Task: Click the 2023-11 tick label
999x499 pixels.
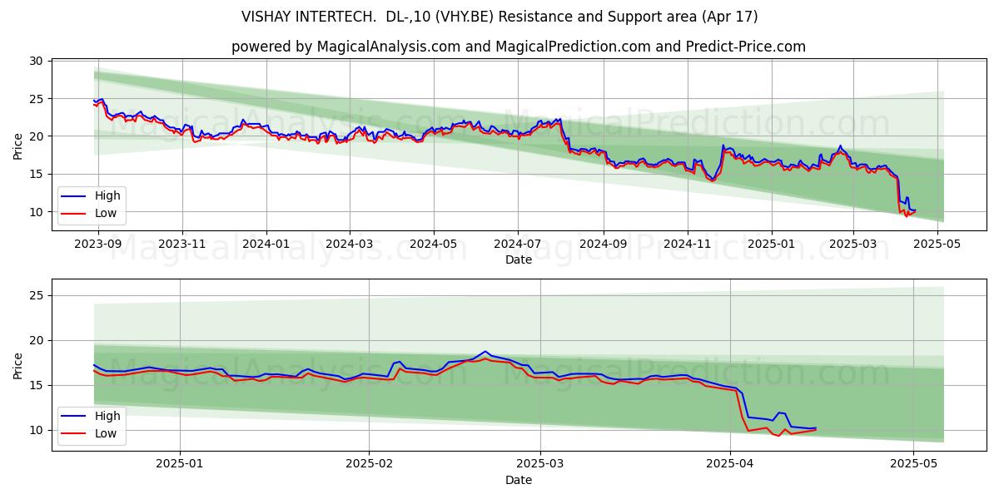Action: 182,245
